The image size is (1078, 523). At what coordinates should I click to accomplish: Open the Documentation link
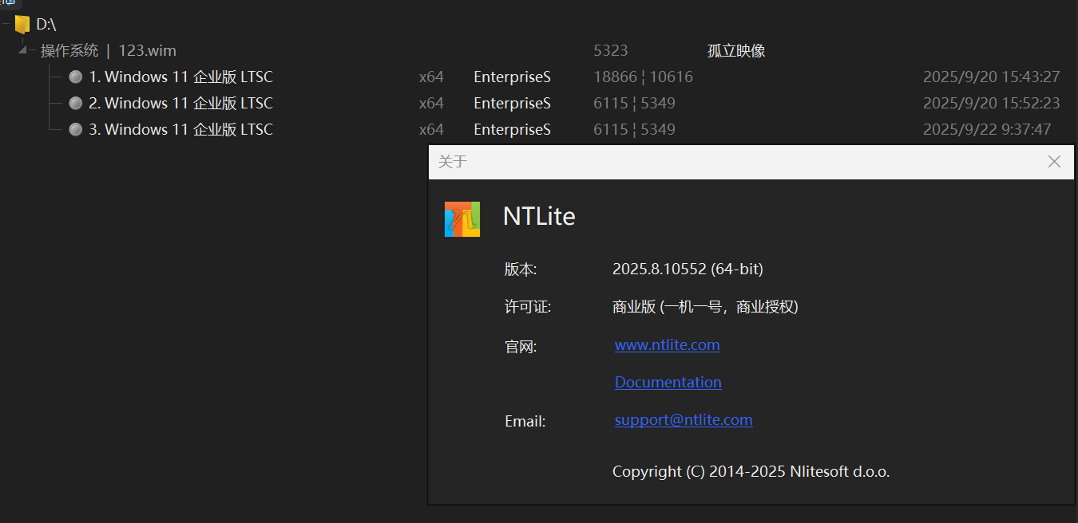tap(668, 383)
